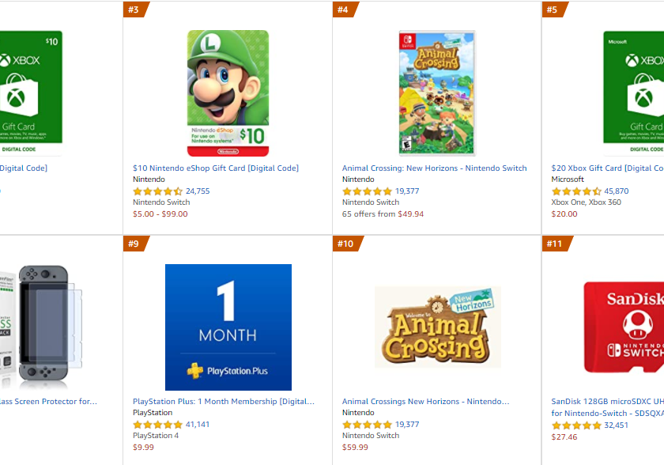This screenshot has height=465, width=664.
Task: Click the $20 Xbox Gift Card image
Action: [633, 93]
